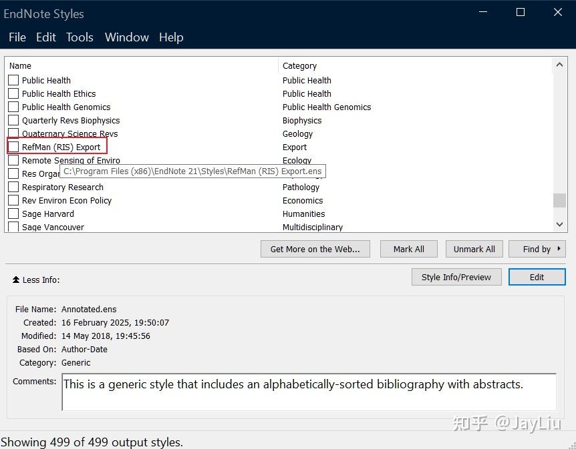Tick the Public Health style checkbox
The height and width of the screenshot is (449, 576).
pos(13,80)
